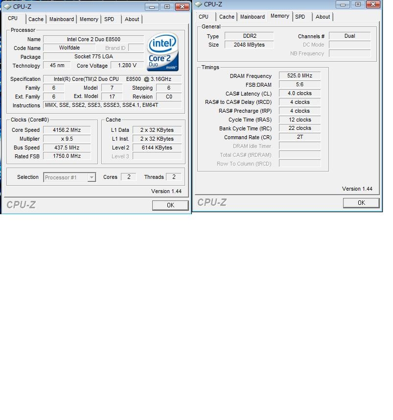Click OK in the right CPU-Z window
Screen dimensions: 393x420
click(x=361, y=203)
